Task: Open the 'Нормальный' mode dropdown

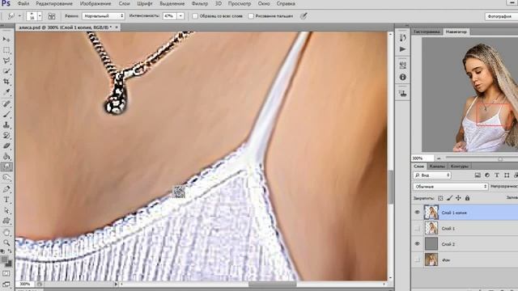Action: [104, 16]
